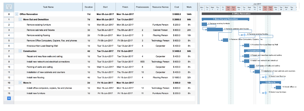Viewport: 304px width, 111px height.
Task: Add a new task with plus button
Action: click(x=9, y=98)
